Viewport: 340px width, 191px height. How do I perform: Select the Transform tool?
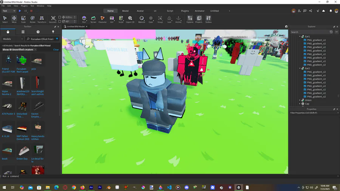(42, 19)
